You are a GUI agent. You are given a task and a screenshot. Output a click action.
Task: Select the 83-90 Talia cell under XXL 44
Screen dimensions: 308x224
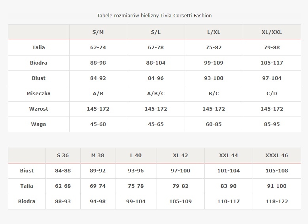tap(229, 186)
